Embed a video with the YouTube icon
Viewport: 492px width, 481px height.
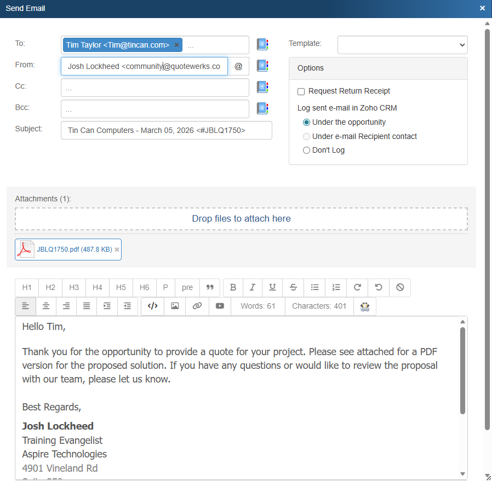(x=220, y=306)
